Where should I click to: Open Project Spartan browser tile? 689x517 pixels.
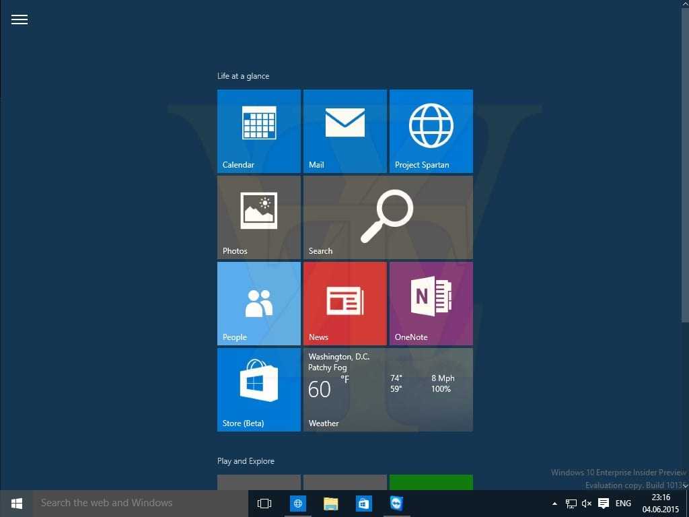431,131
